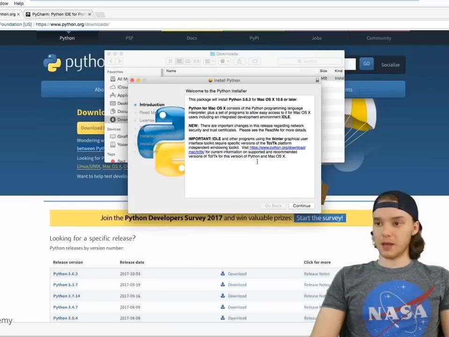Select iCloud Drive in Finder sidebar
449x337 pixels.
coord(119,87)
